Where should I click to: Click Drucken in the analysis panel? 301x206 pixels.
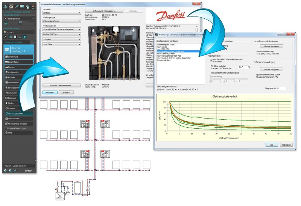pyautogui.click(x=18, y=67)
